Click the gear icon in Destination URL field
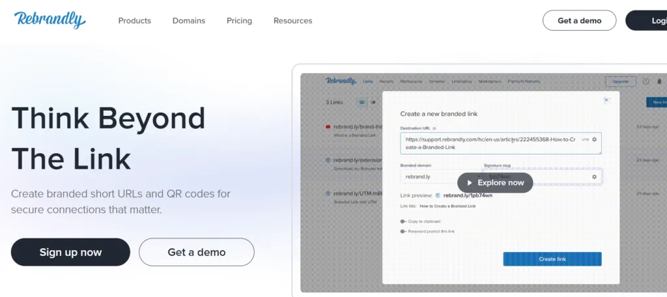 tap(594, 139)
